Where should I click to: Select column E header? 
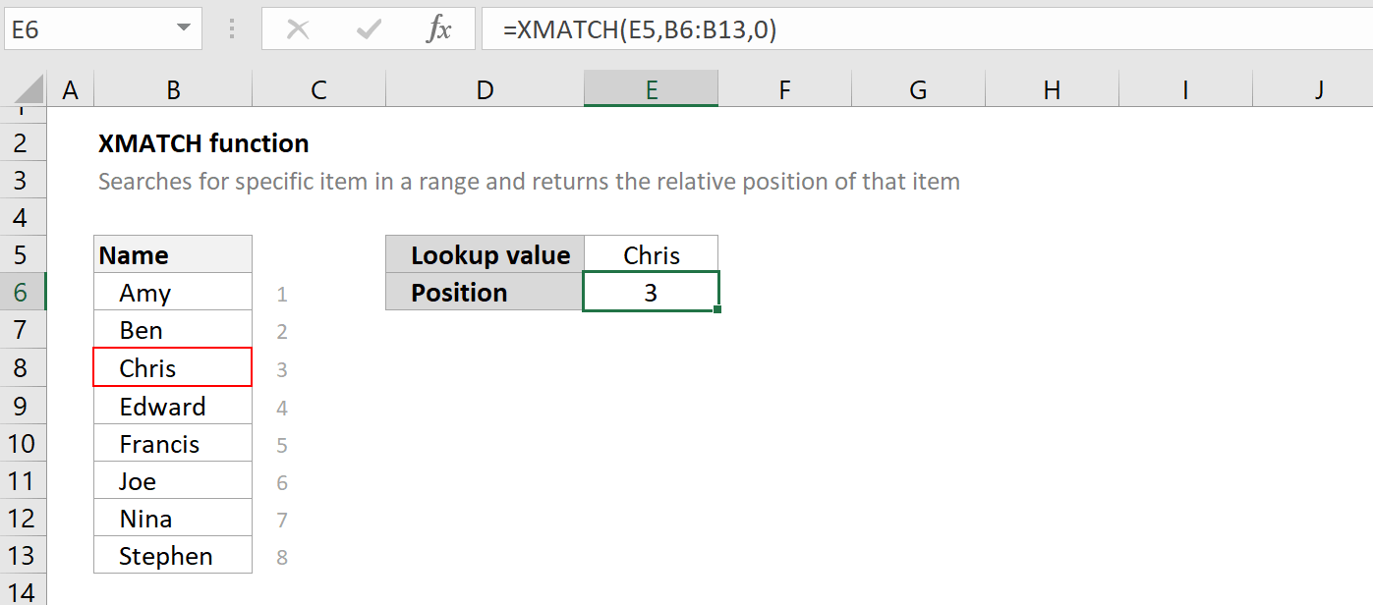[651, 88]
